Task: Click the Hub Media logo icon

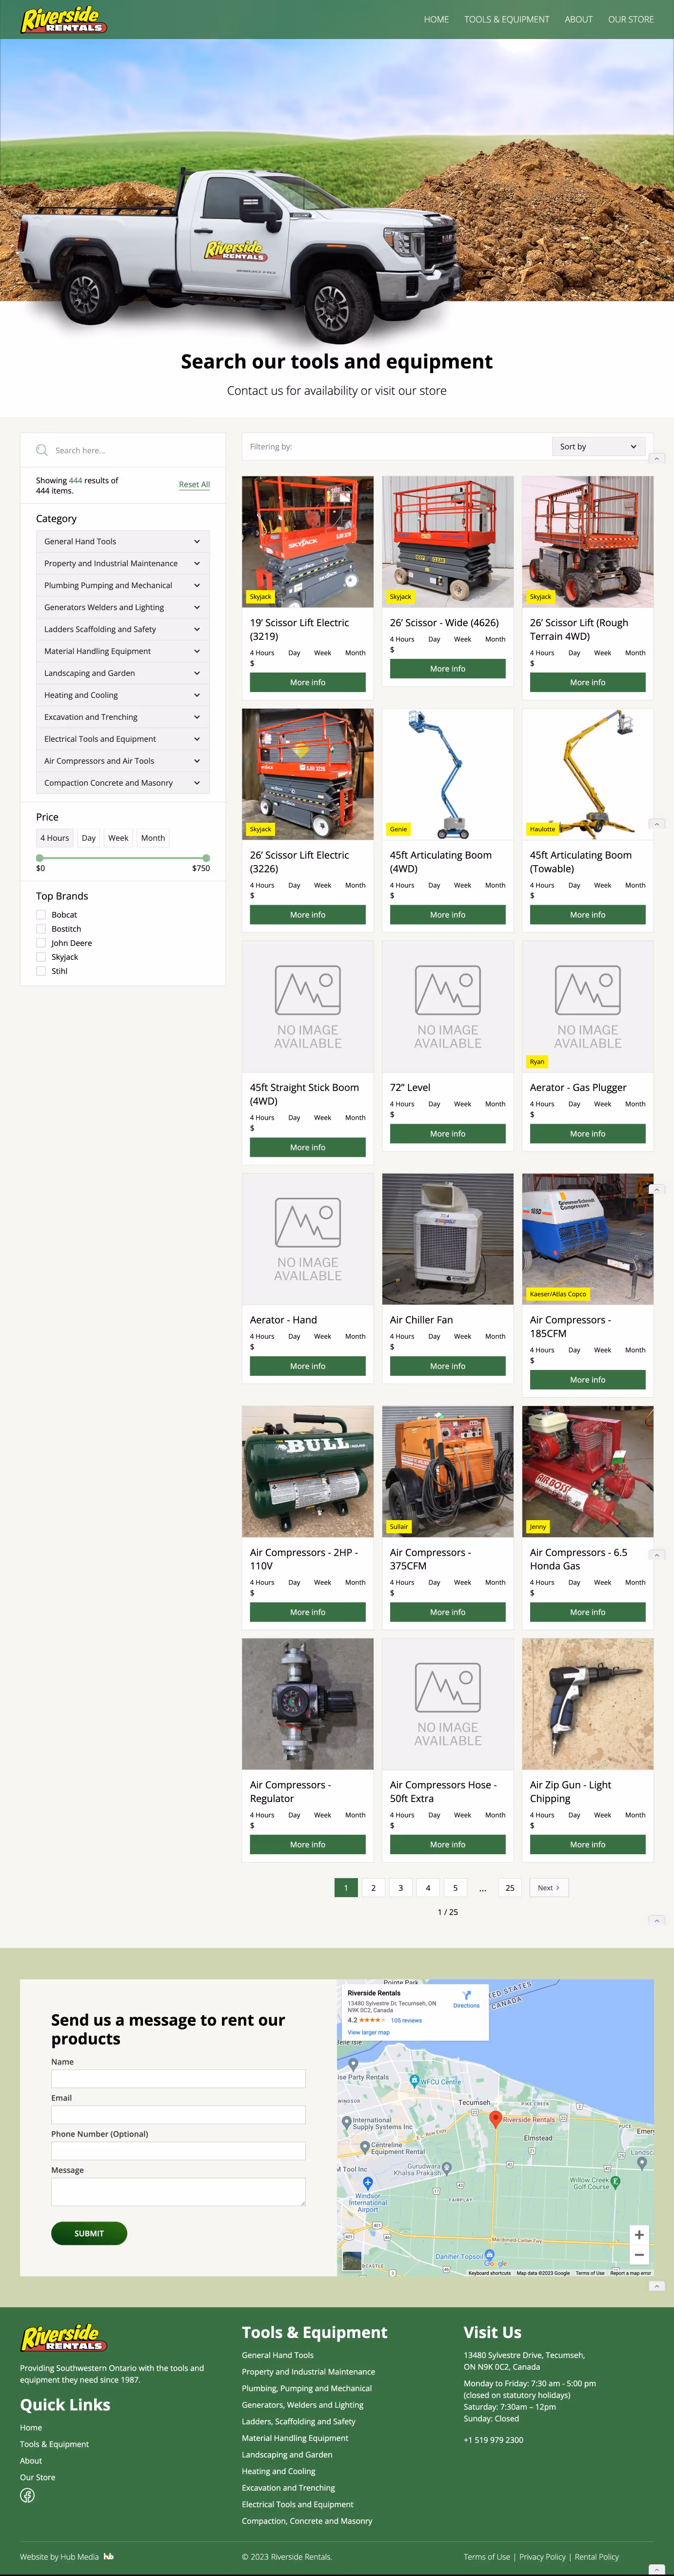Action: 109,2556
